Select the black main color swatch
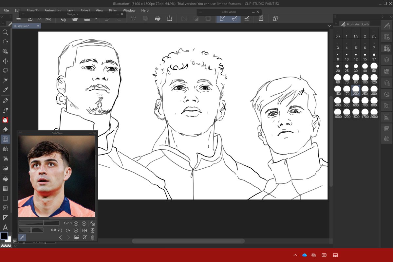The width and height of the screenshot is (393, 262). click(4, 236)
